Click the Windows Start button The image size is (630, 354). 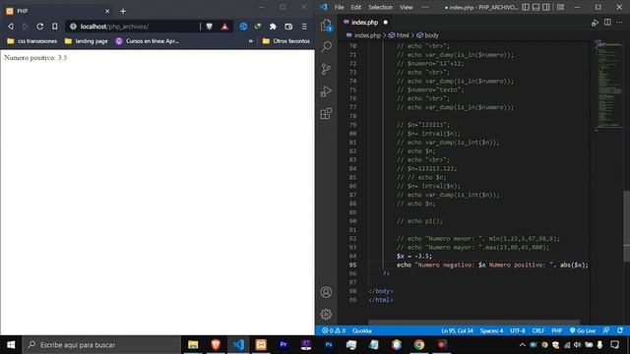(x=11, y=345)
